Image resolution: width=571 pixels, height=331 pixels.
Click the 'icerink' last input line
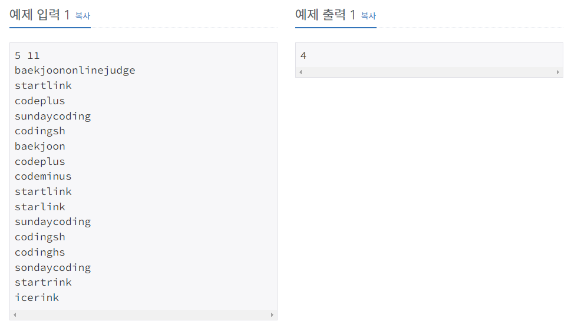coord(37,298)
